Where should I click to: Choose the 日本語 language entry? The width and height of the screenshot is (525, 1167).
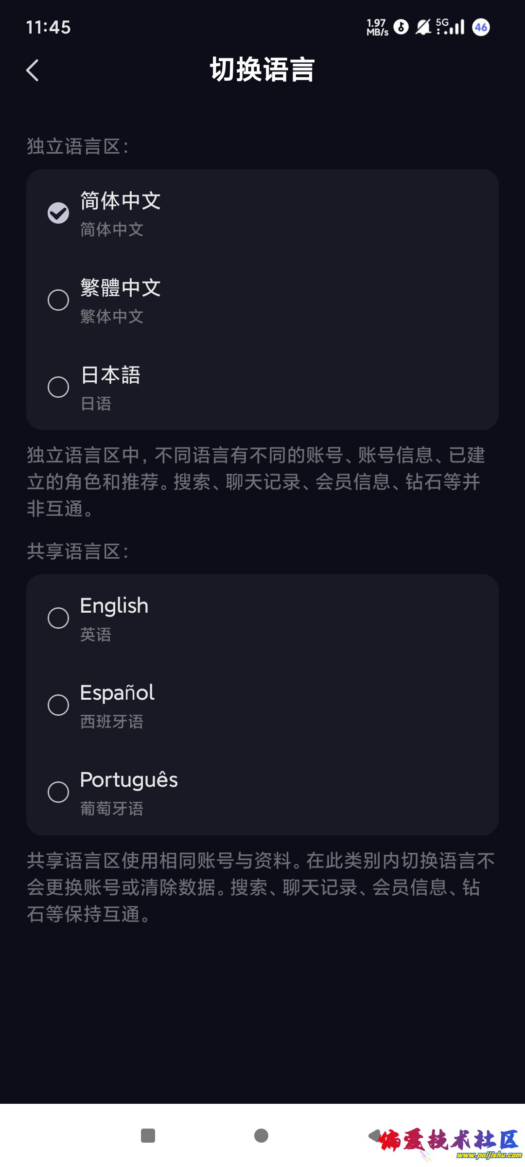111,375
